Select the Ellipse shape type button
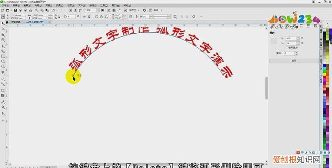The width and height of the screenshot is (332, 168). pyautogui.click(x=97, y=16)
